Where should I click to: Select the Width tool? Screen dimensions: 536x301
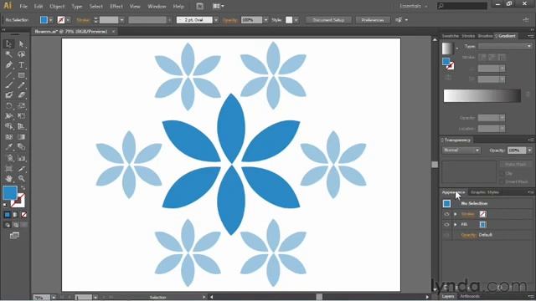(9, 116)
